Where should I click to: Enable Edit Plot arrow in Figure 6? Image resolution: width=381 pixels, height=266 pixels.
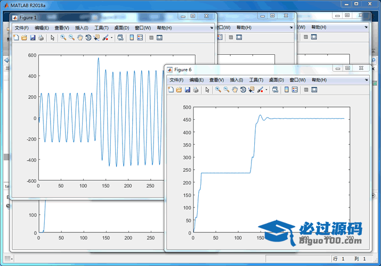tap(207, 90)
